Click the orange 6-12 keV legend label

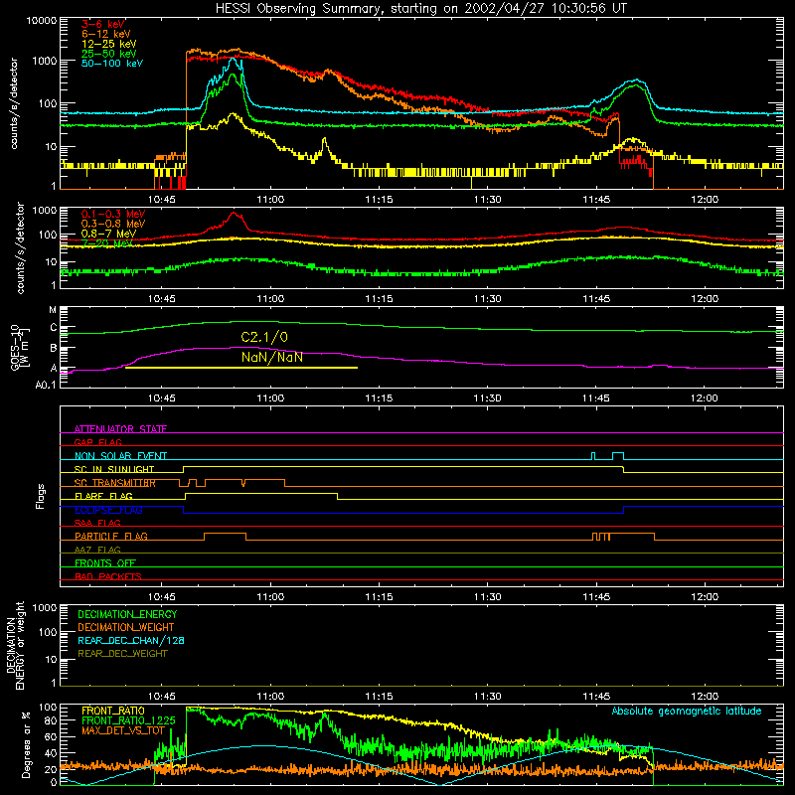[x=106, y=34]
